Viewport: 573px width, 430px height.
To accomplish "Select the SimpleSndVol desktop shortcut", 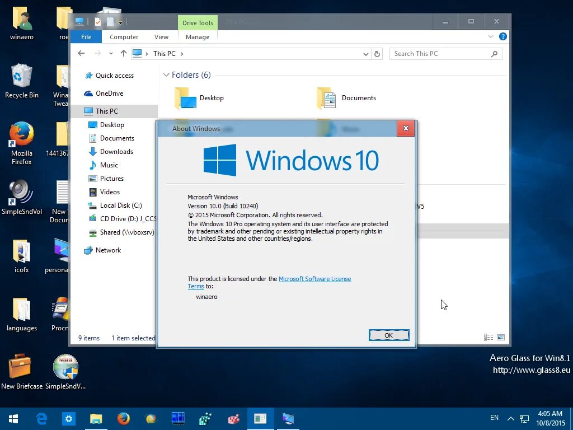I will point(22,197).
